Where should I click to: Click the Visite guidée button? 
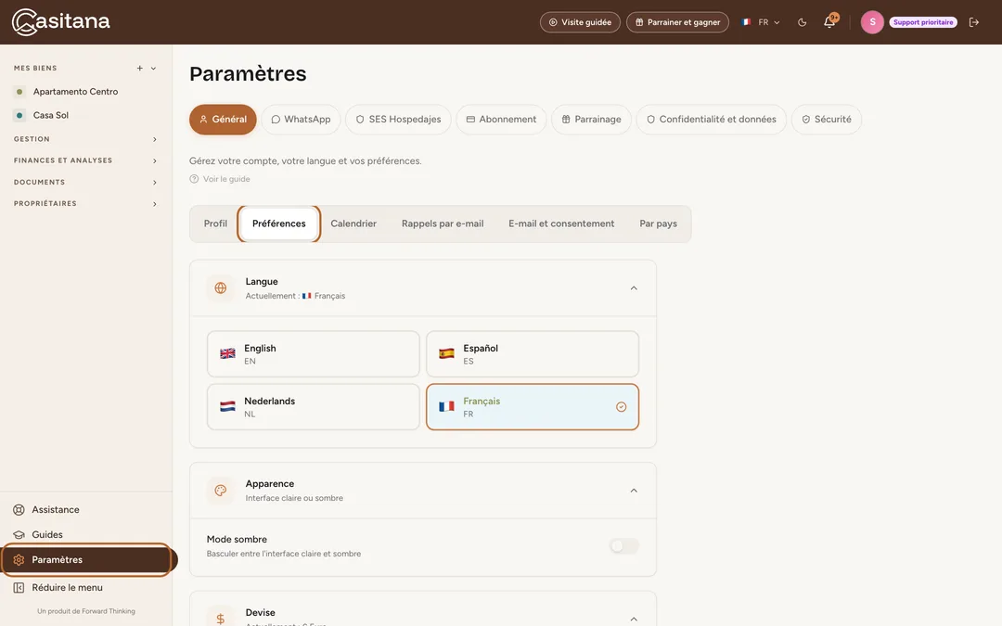click(x=580, y=22)
